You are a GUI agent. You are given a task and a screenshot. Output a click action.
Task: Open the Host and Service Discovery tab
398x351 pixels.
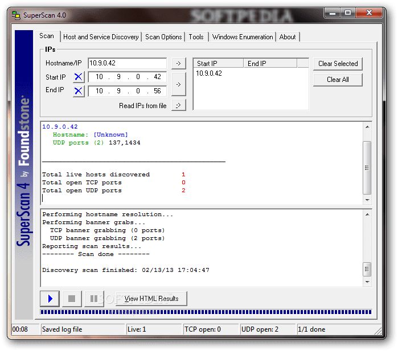point(101,37)
